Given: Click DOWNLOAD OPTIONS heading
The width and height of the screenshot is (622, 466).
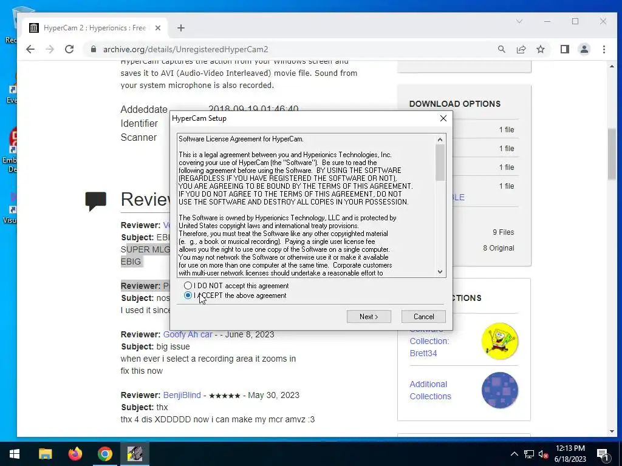Looking at the screenshot, I should [x=454, y=104].
